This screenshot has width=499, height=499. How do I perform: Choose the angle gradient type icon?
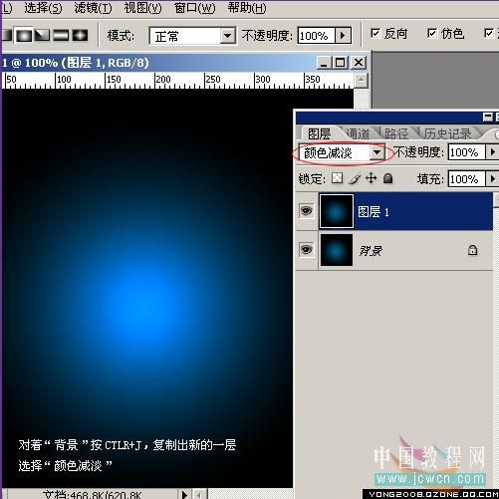click(42, 35)
